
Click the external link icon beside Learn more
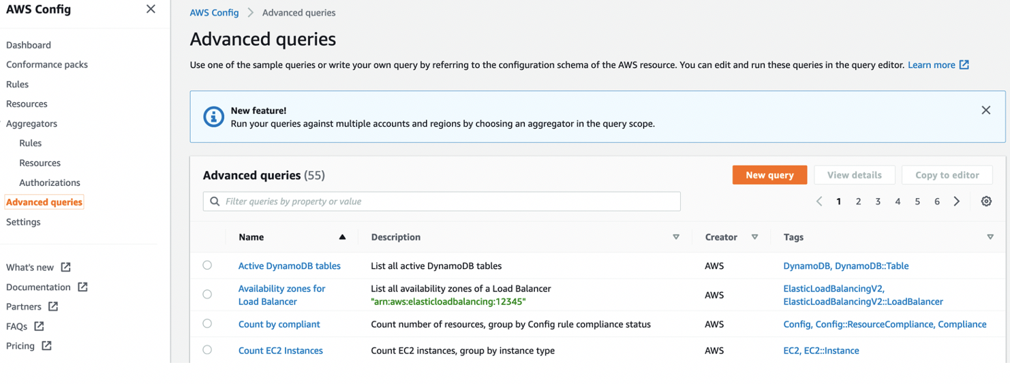964,65
